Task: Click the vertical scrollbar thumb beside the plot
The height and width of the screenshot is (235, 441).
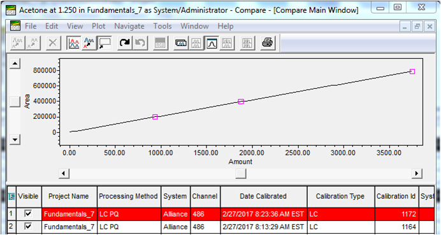Action: [x=15, y=102]
